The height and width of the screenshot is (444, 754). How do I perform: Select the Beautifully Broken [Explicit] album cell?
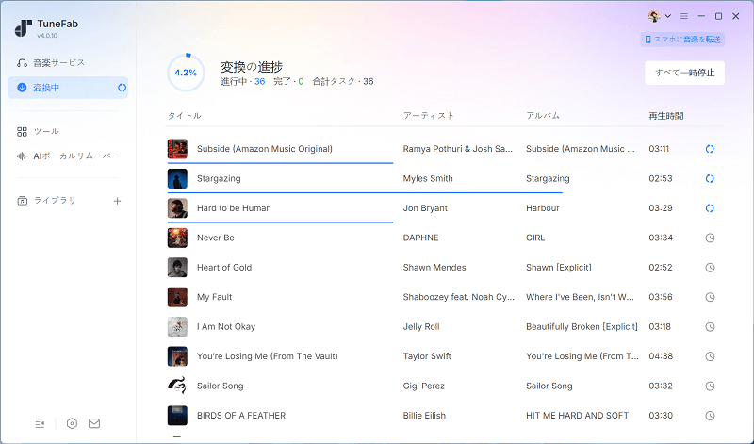click(582, 326)
